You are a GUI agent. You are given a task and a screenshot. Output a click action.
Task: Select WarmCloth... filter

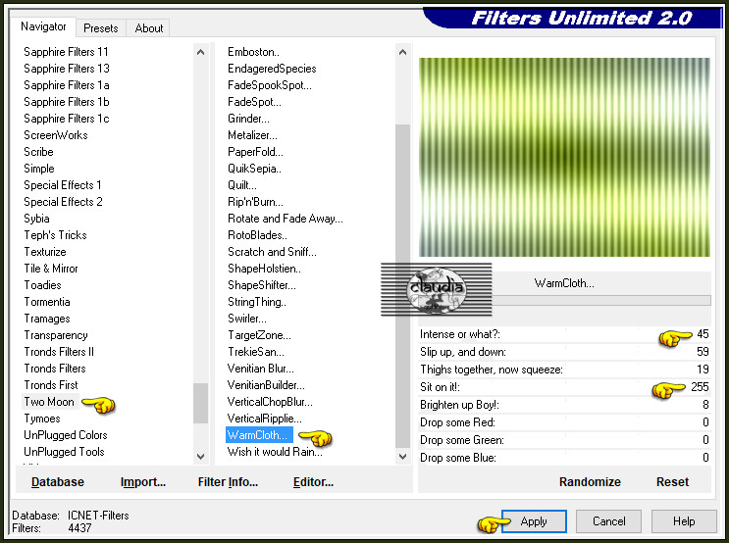(258, 435)
